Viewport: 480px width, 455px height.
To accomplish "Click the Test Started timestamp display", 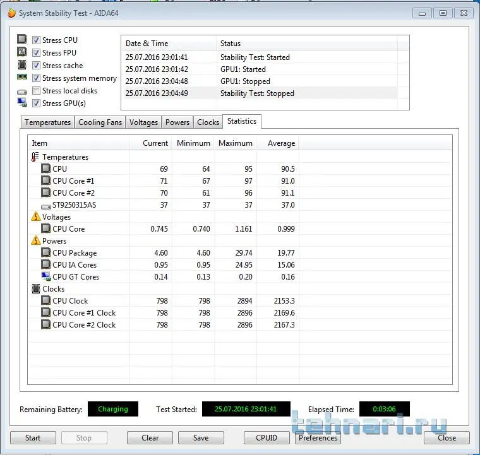I will coord(246,409).
